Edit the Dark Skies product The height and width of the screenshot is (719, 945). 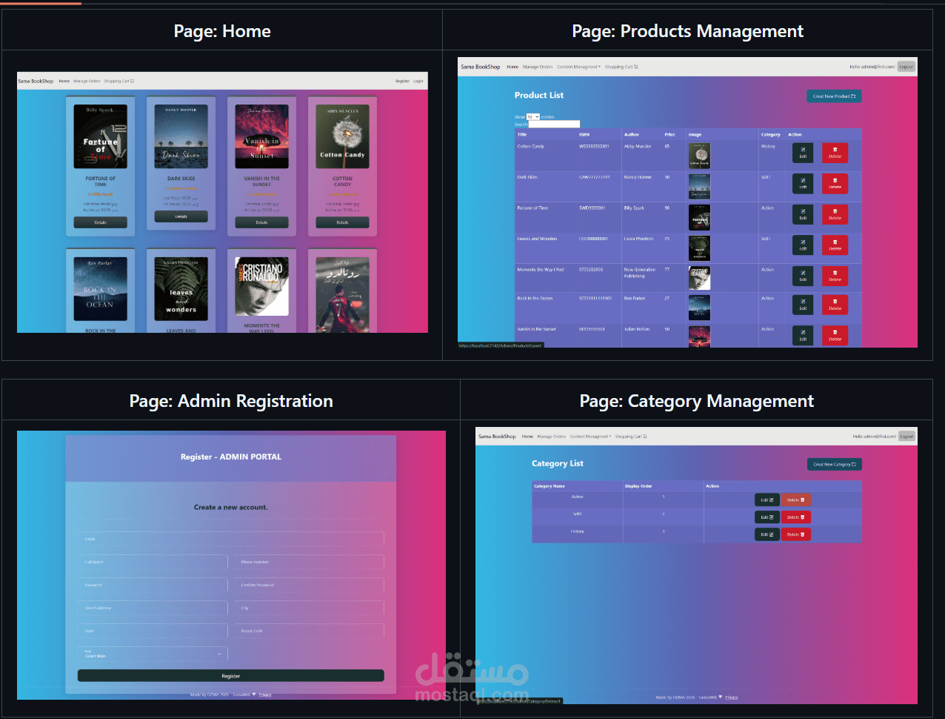click(803, 183)
